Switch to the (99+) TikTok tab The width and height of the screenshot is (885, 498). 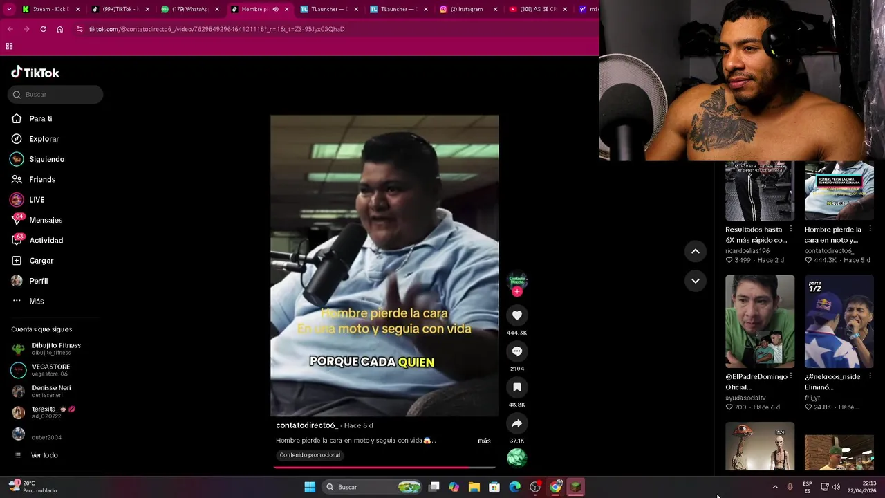click(120, 9)
